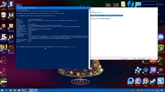Viewport: 165px width, 92px height.
Task: Open the Windows Start menu
Action: (2, 90)
